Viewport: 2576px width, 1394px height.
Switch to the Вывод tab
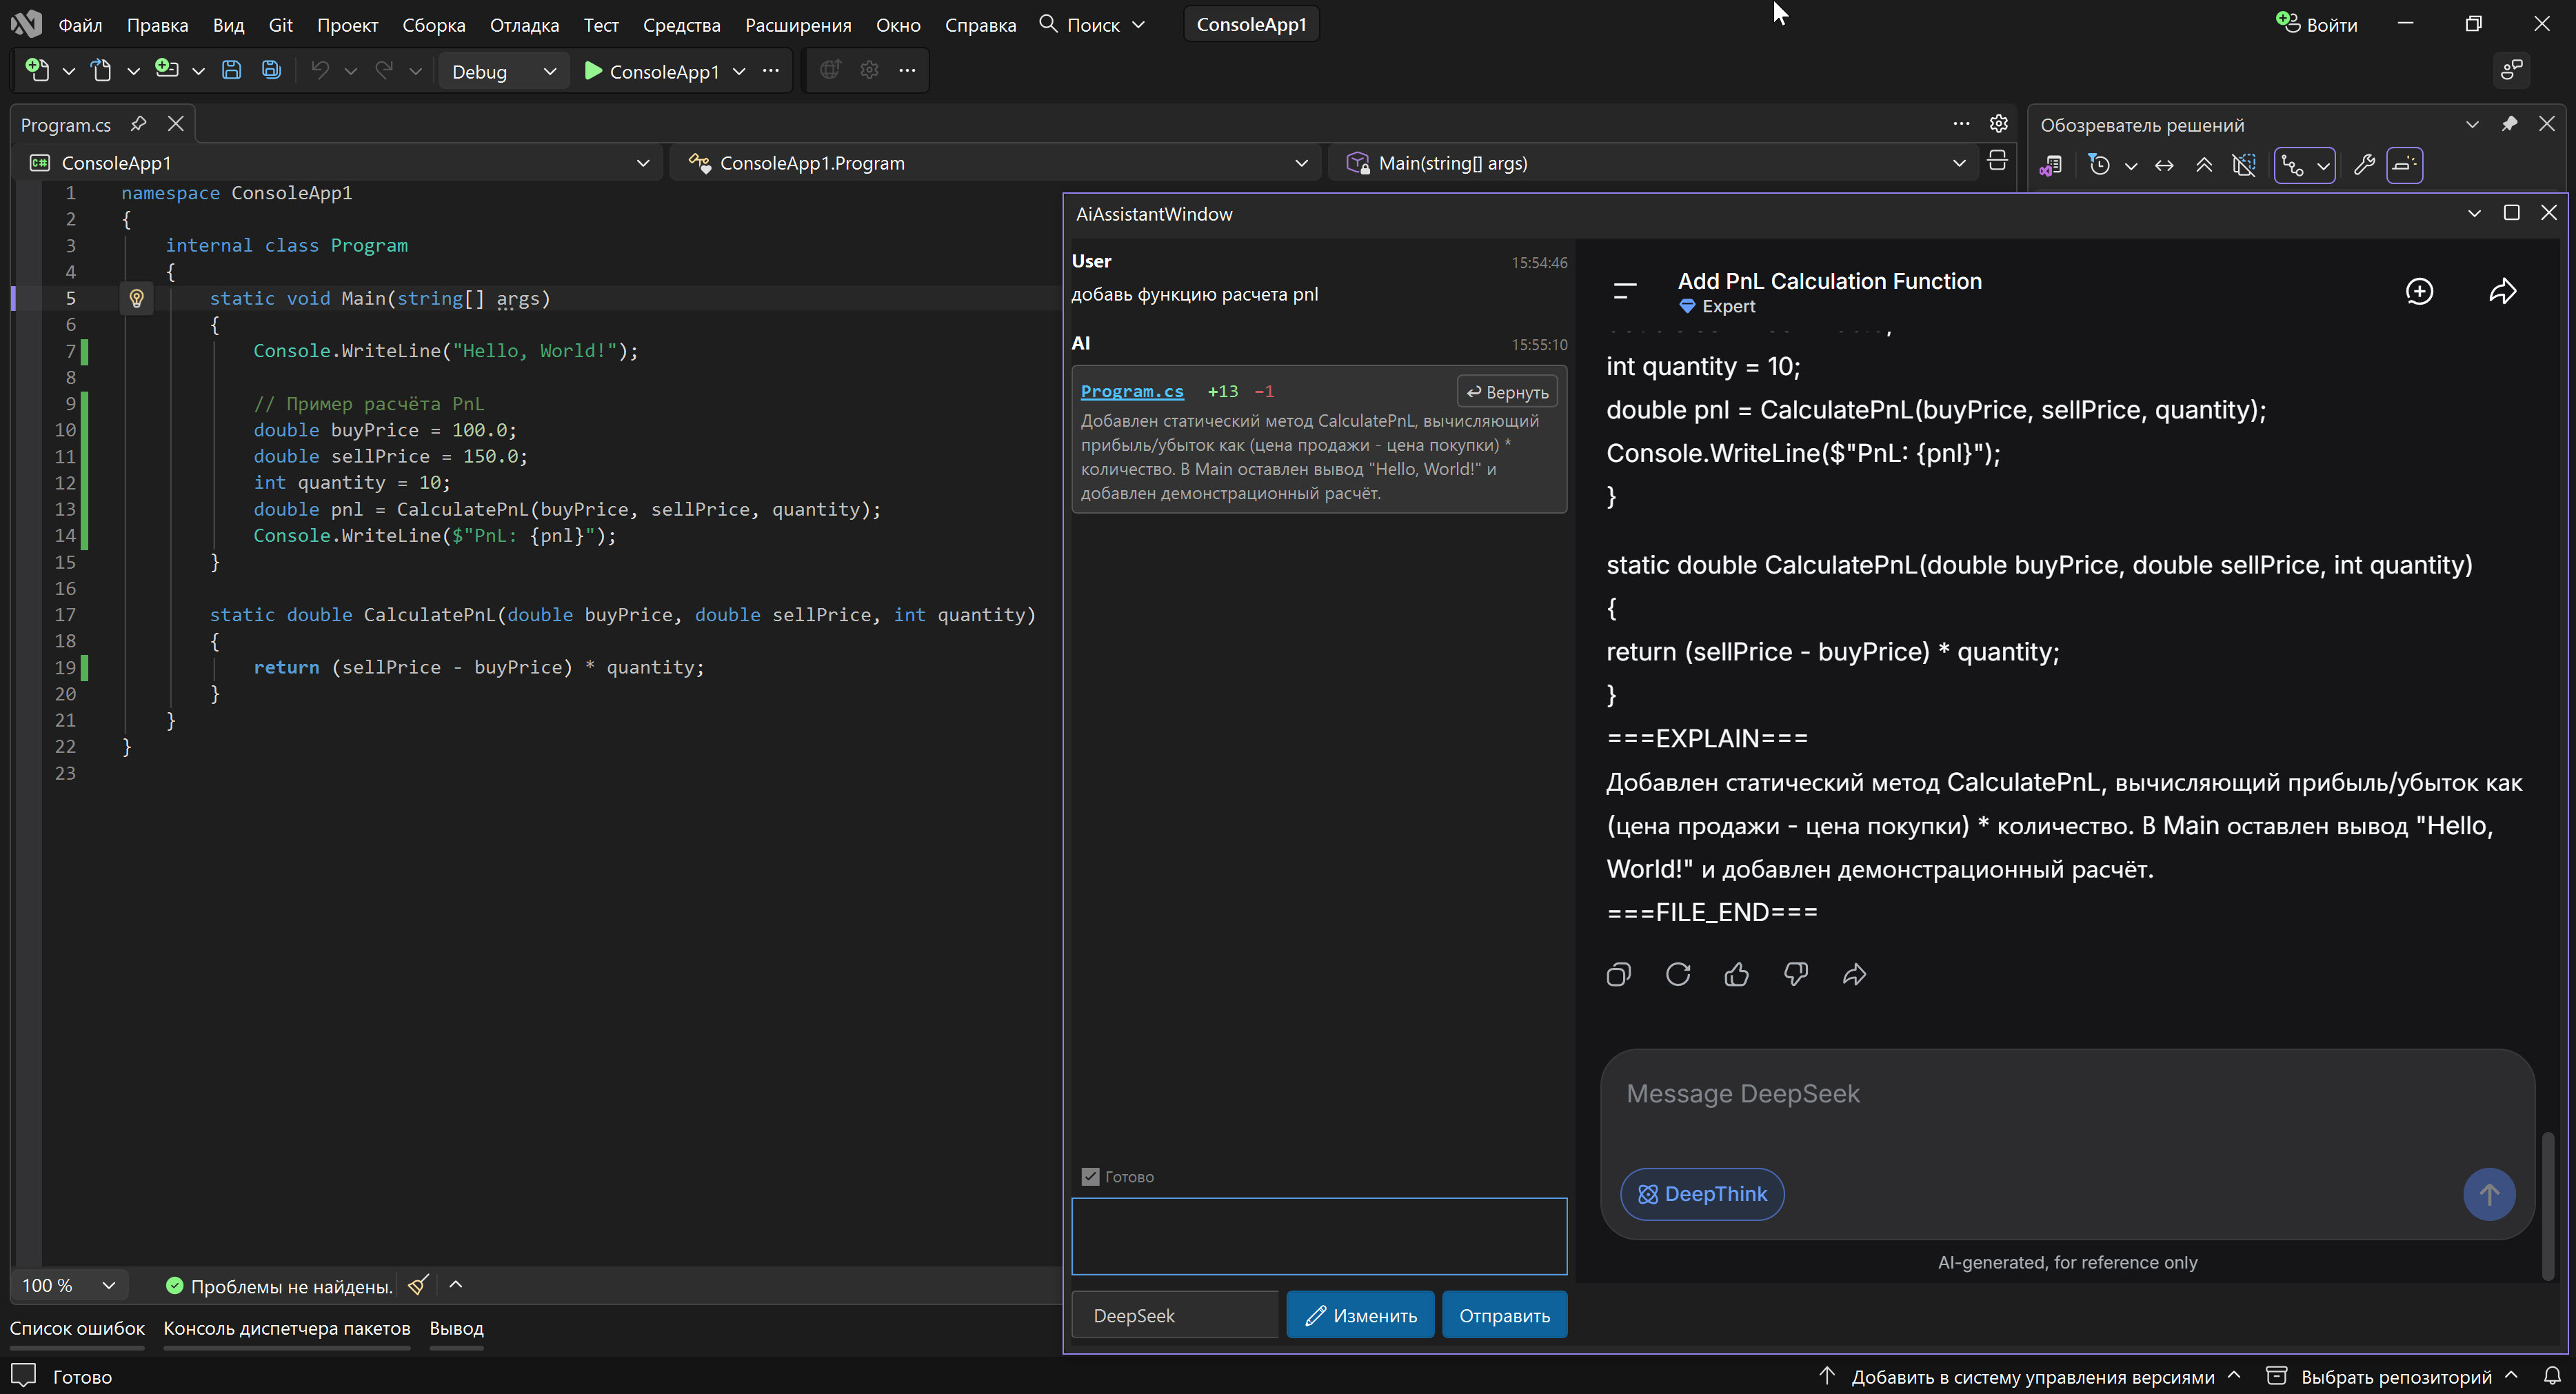click(x=456, y=1328)
